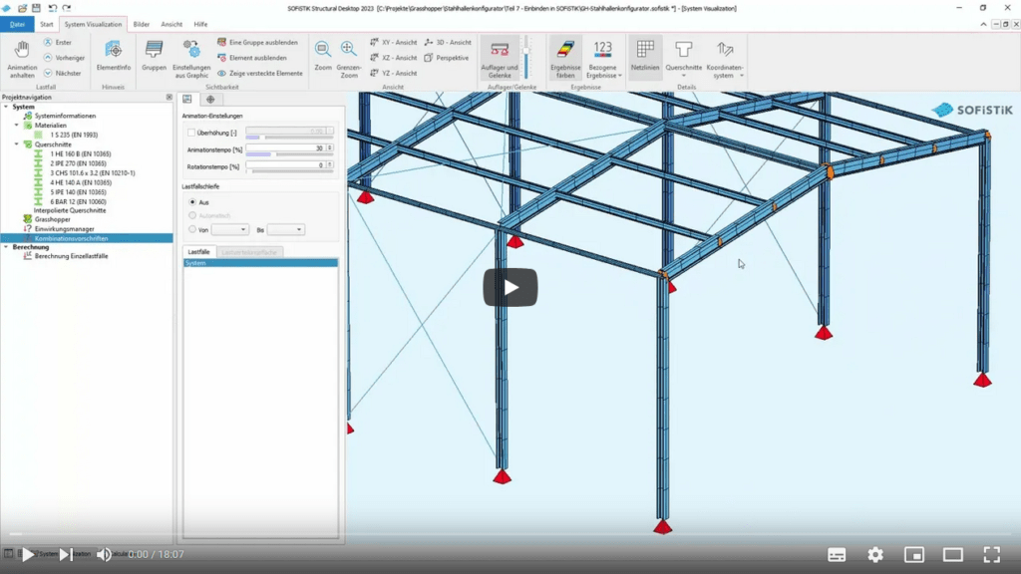Select the Aus radio button
The image size is (1021, 574).
click(192, 202)
